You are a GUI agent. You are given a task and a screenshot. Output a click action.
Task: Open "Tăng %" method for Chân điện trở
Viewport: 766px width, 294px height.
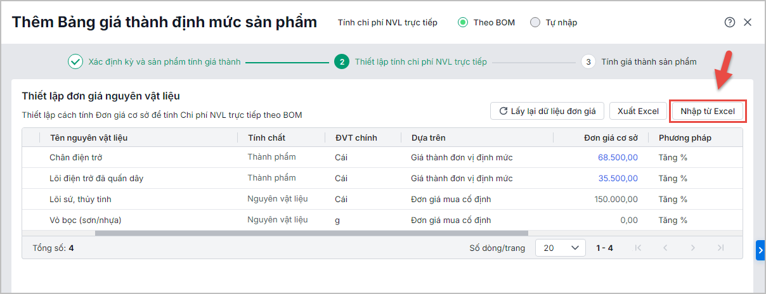tap(673, 158)
